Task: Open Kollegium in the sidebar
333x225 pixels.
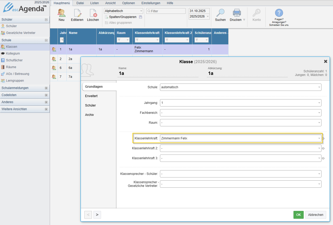Action: pyautogui.click(x=13, y=54)
